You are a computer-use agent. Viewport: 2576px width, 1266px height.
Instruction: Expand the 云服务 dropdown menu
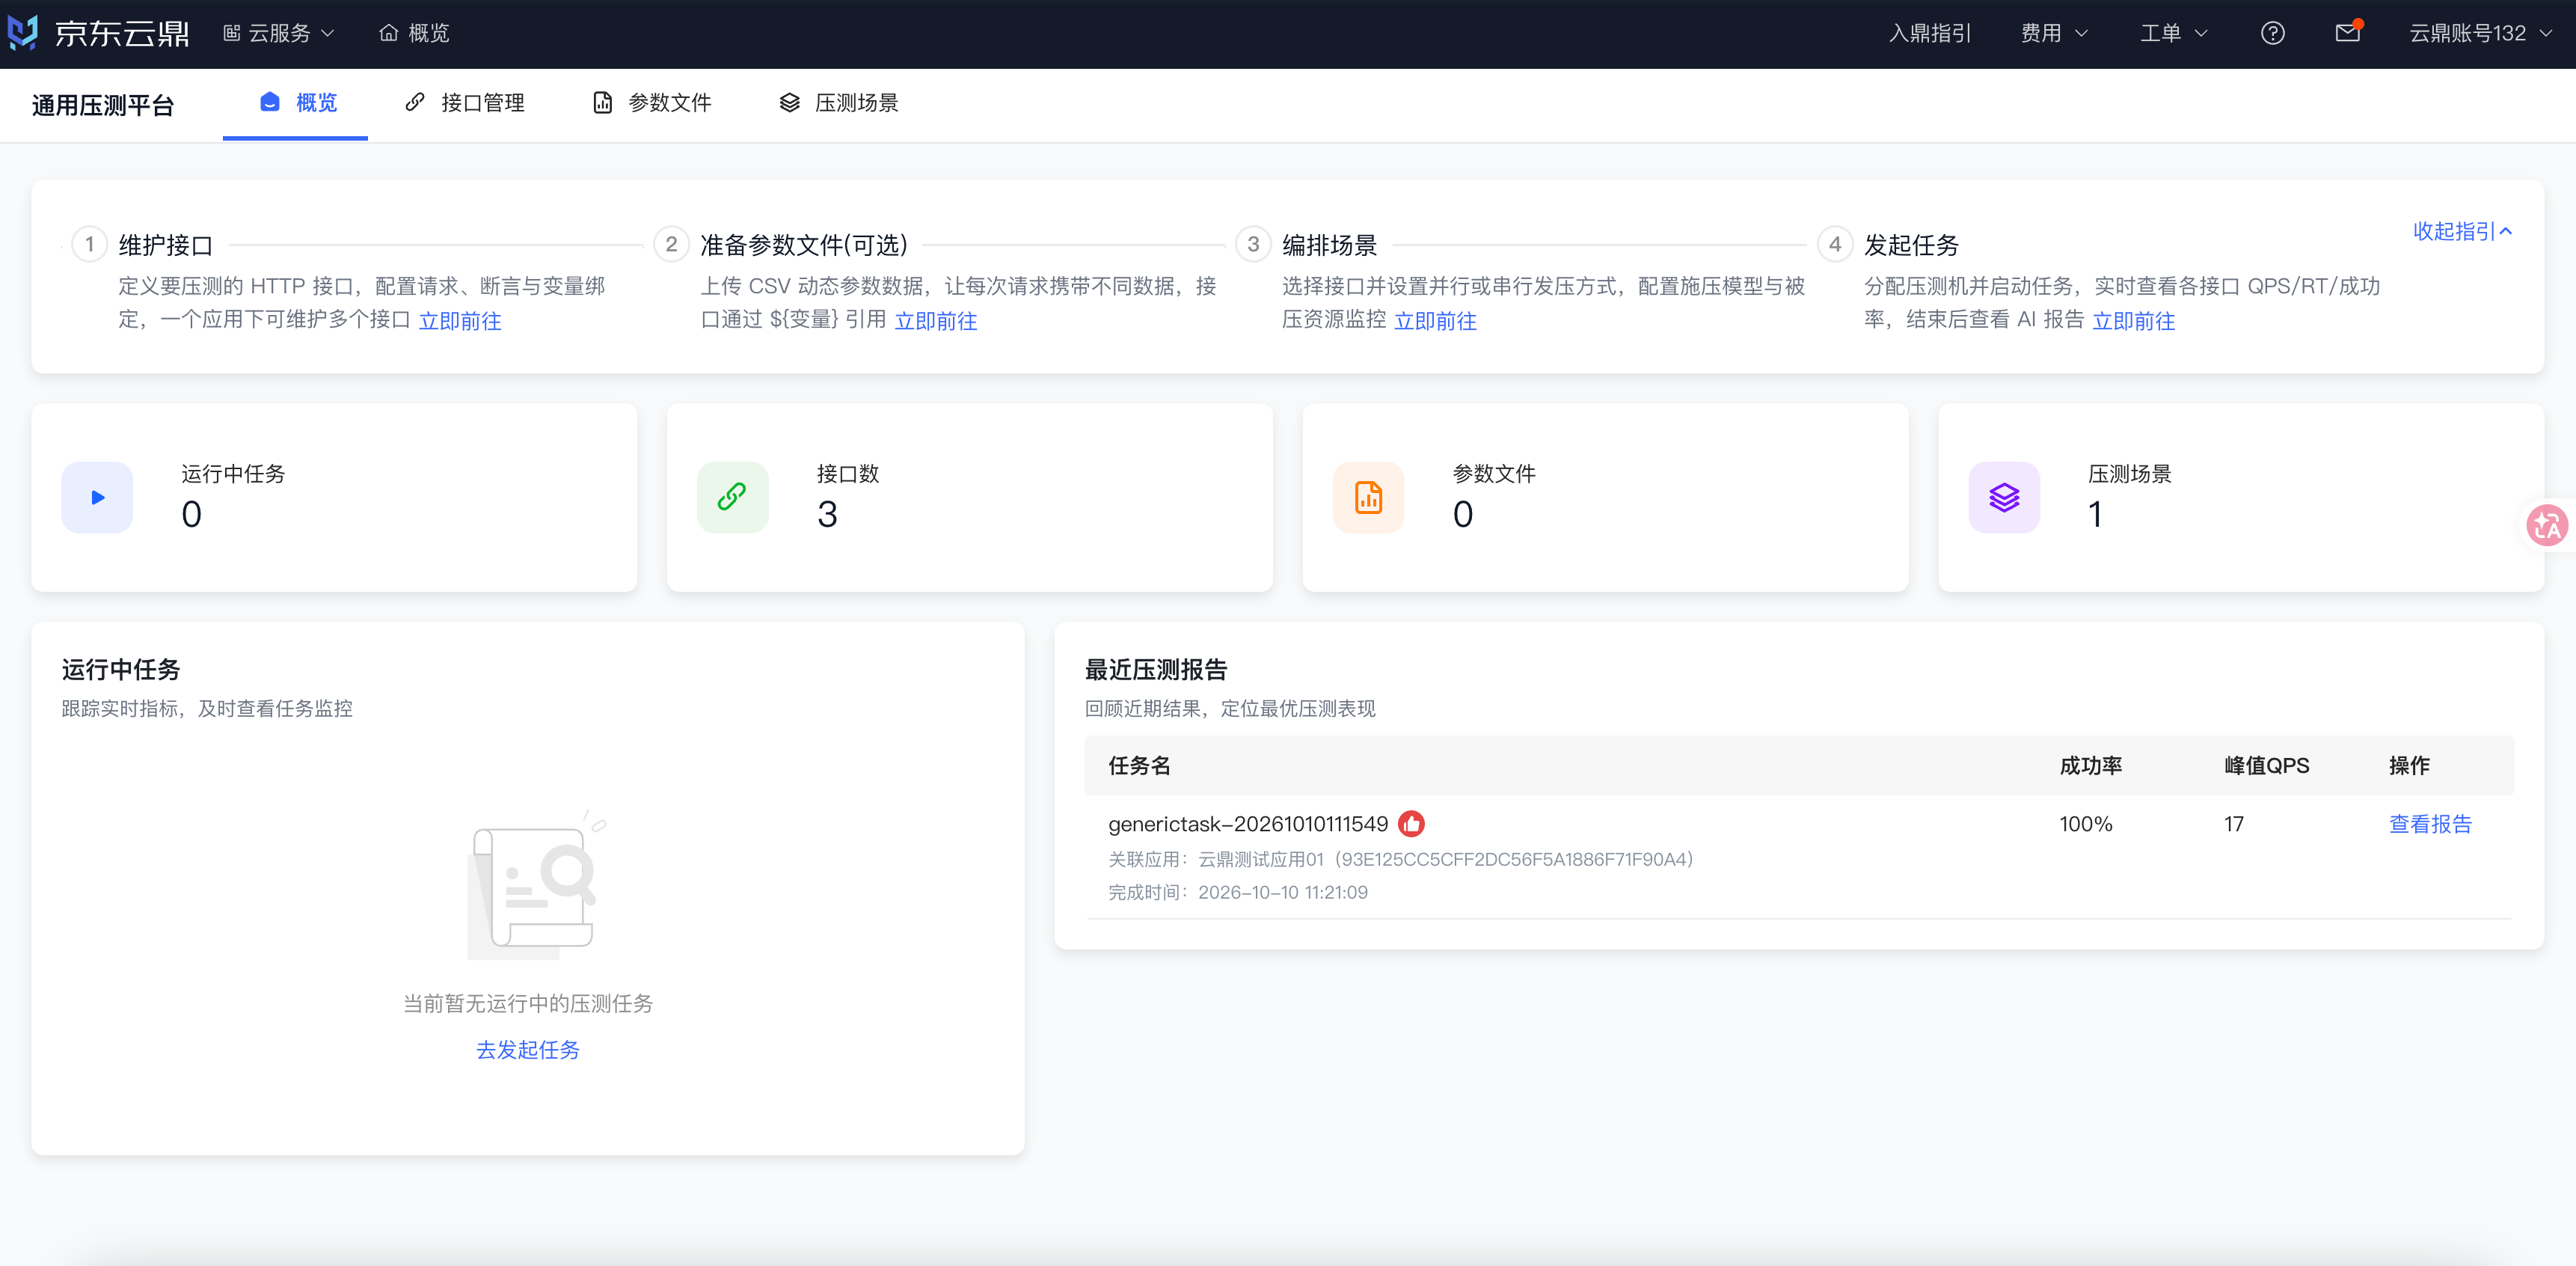click(x=279, y=33)
